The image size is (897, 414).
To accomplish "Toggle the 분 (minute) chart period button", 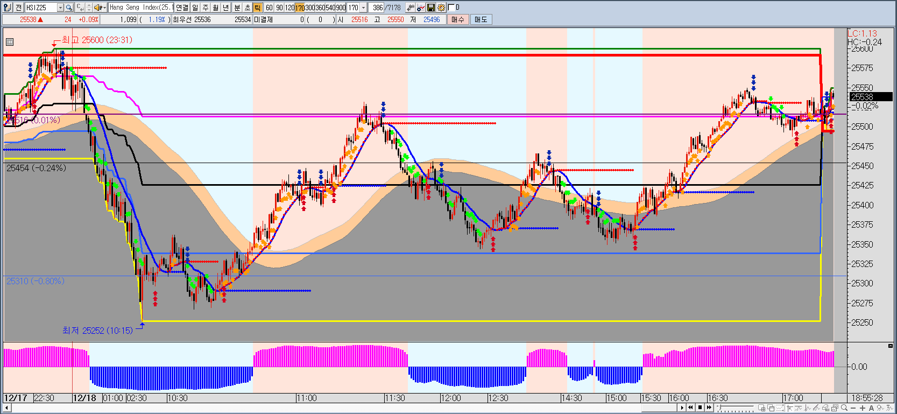I will (237, 8).
